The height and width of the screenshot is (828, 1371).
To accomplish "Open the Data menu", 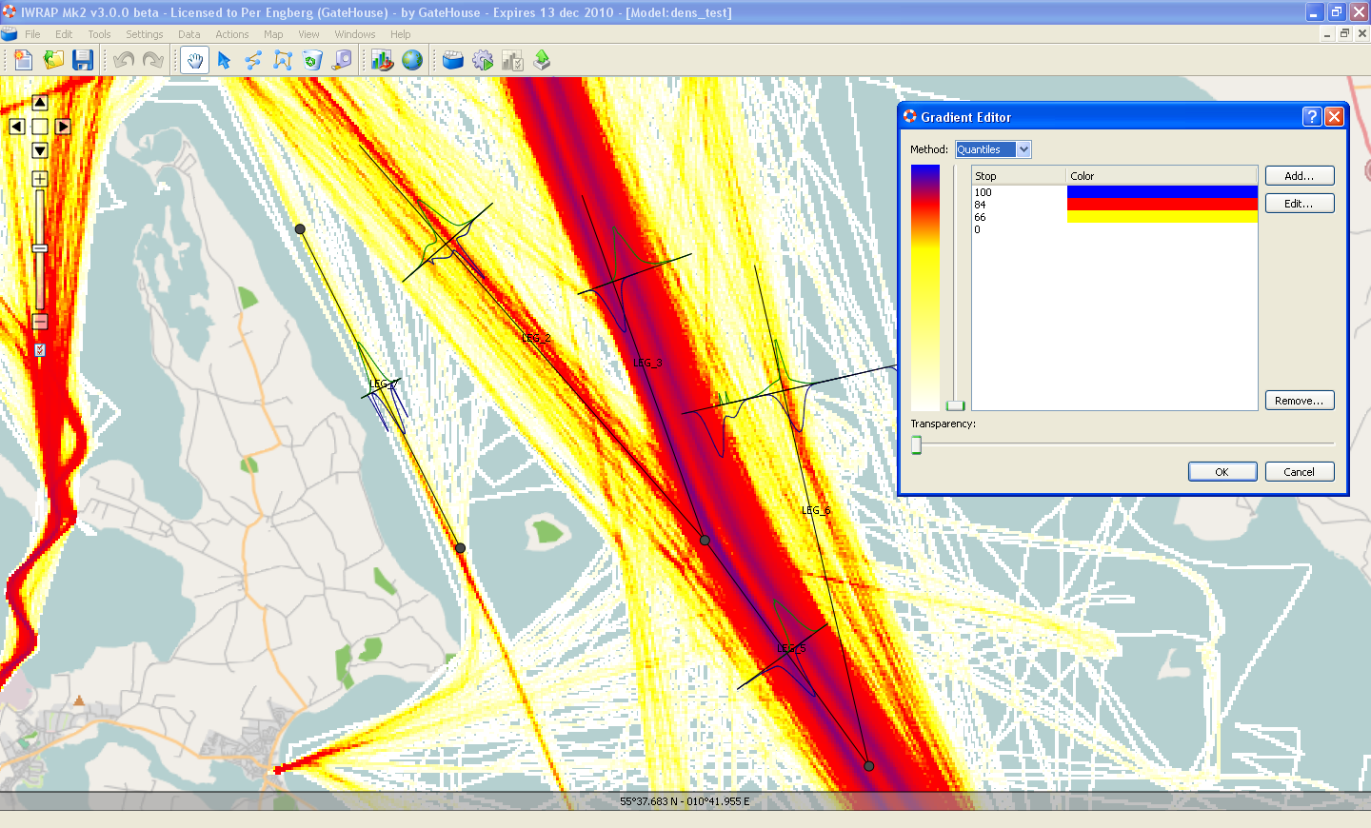I will point(189,34).
